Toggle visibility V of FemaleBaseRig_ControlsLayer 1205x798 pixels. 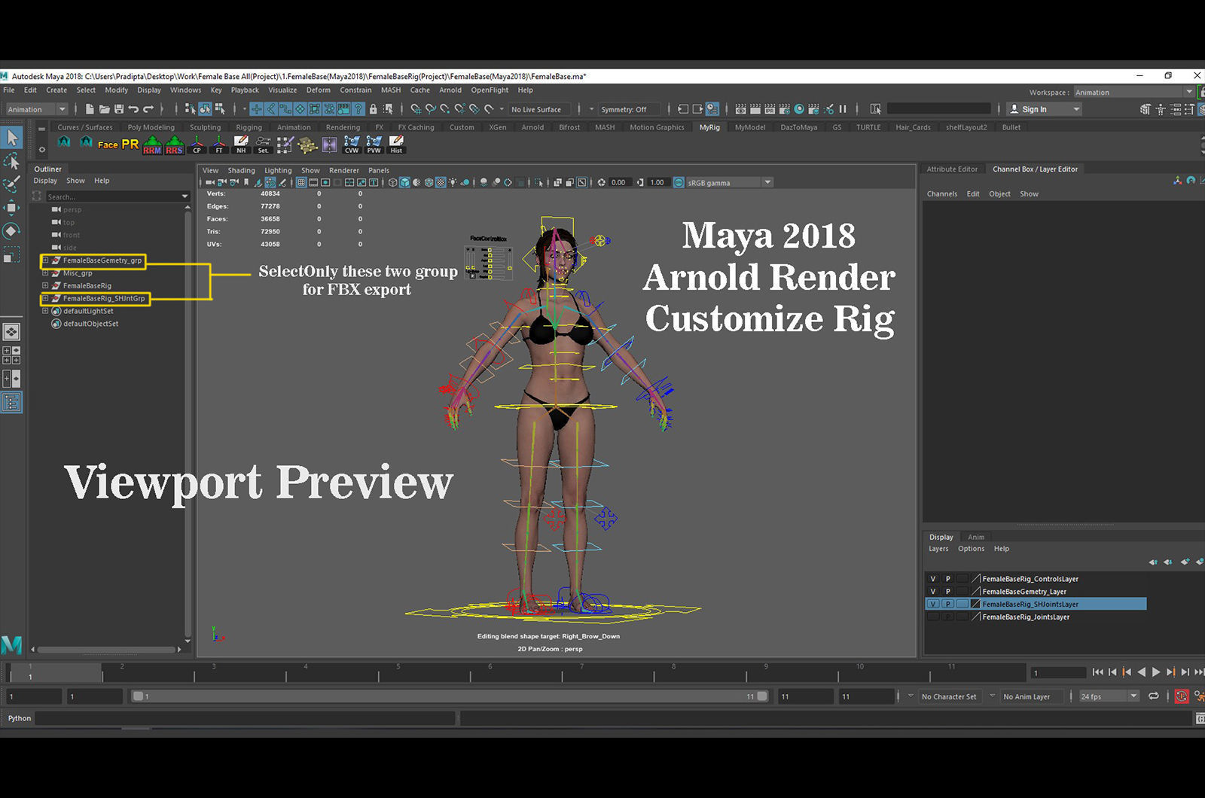[x=933, y=579]
